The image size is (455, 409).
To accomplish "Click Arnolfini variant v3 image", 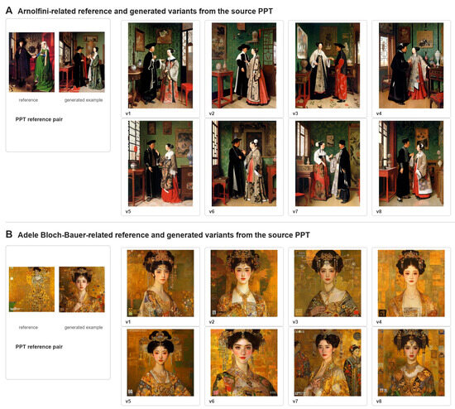I will pyautogui.click(x=328, y=65).
